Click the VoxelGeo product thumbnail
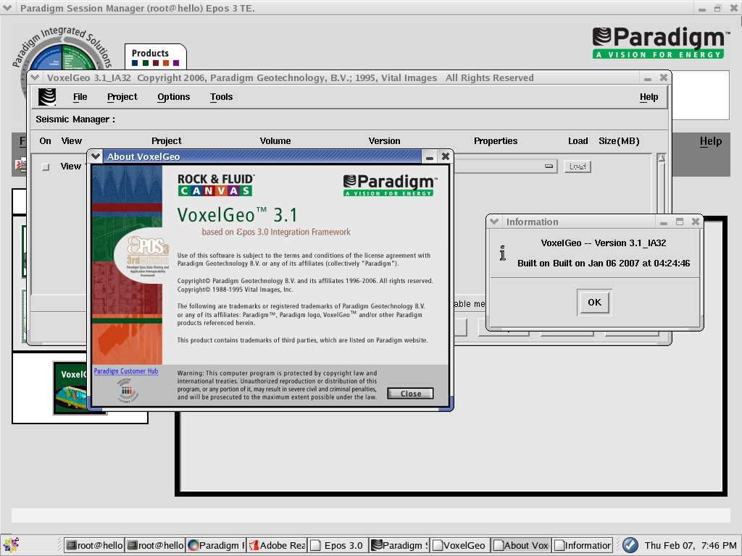The image size is (742, 556). (x=71, y=388)
